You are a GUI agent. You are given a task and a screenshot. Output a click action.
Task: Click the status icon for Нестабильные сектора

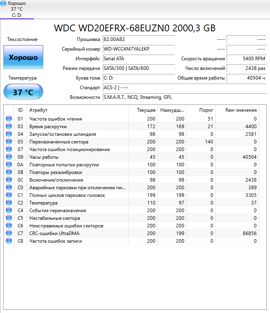[9, 218]
